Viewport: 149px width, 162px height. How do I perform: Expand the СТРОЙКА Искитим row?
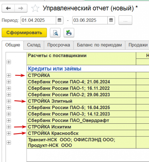tap(9, 127)
